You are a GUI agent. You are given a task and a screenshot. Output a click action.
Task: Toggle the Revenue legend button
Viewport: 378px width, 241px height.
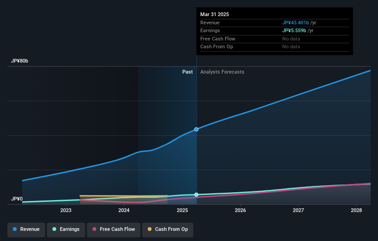coord(26,230)
